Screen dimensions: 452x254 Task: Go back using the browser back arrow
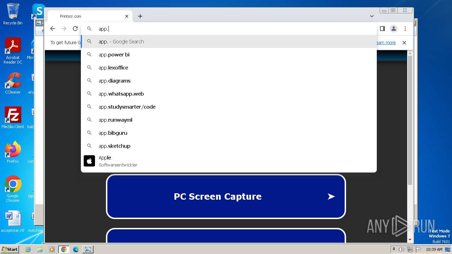(x=53, y=29)
